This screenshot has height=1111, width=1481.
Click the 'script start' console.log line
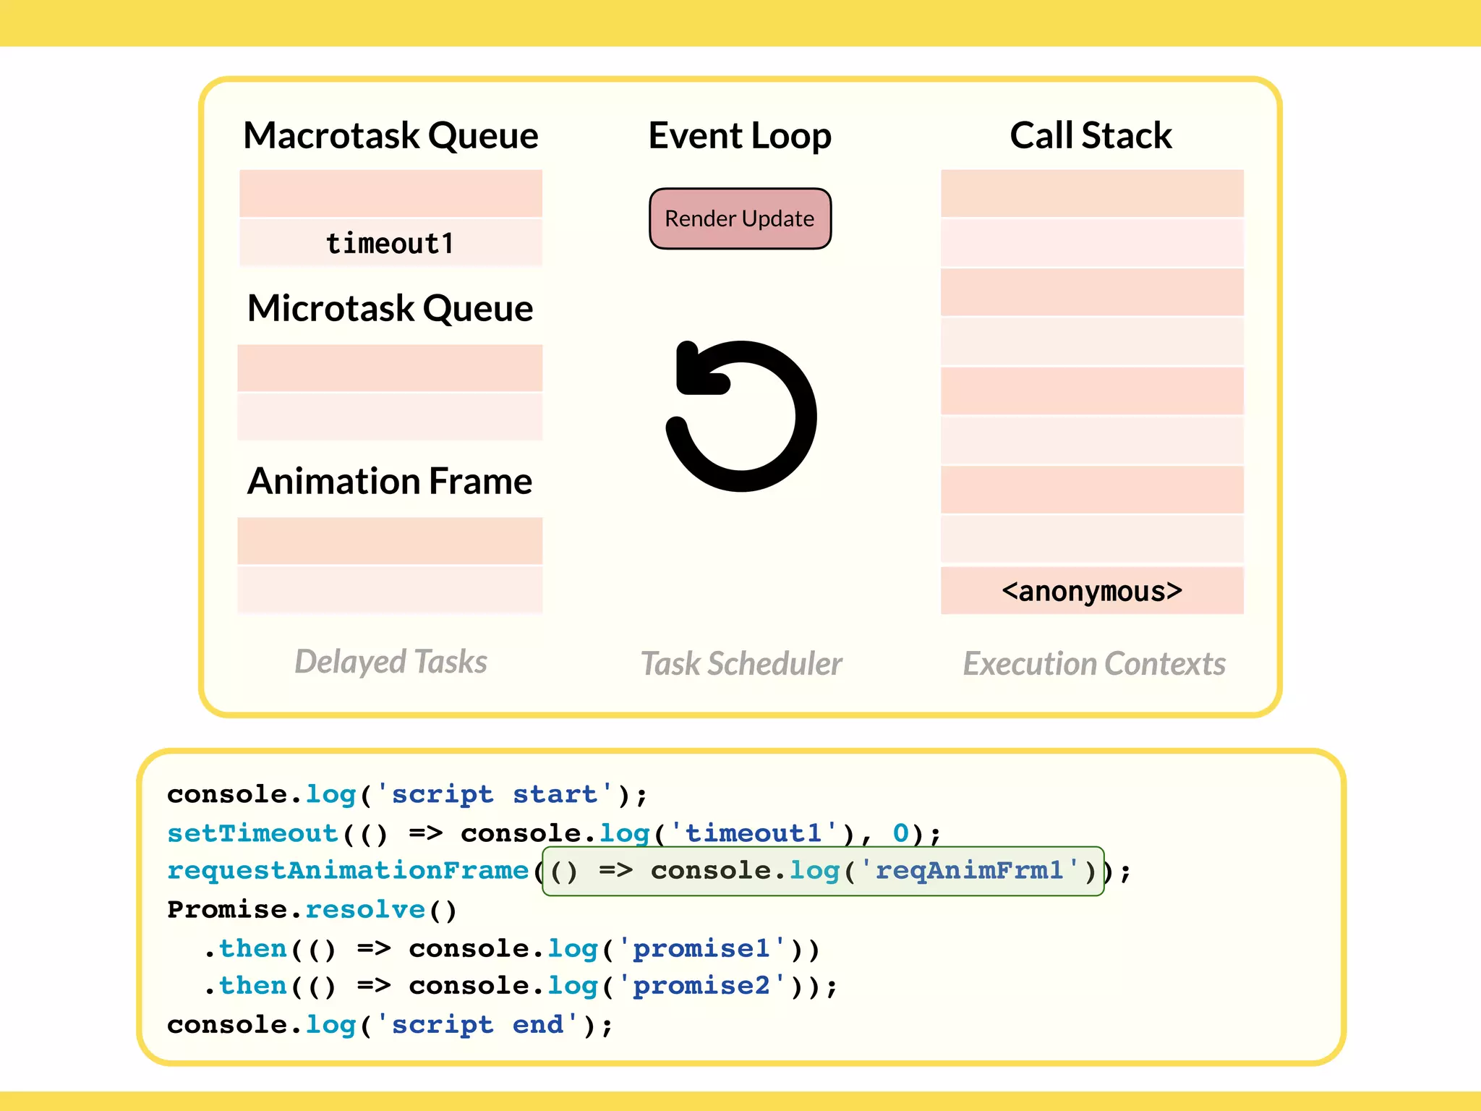pos(406,794)
